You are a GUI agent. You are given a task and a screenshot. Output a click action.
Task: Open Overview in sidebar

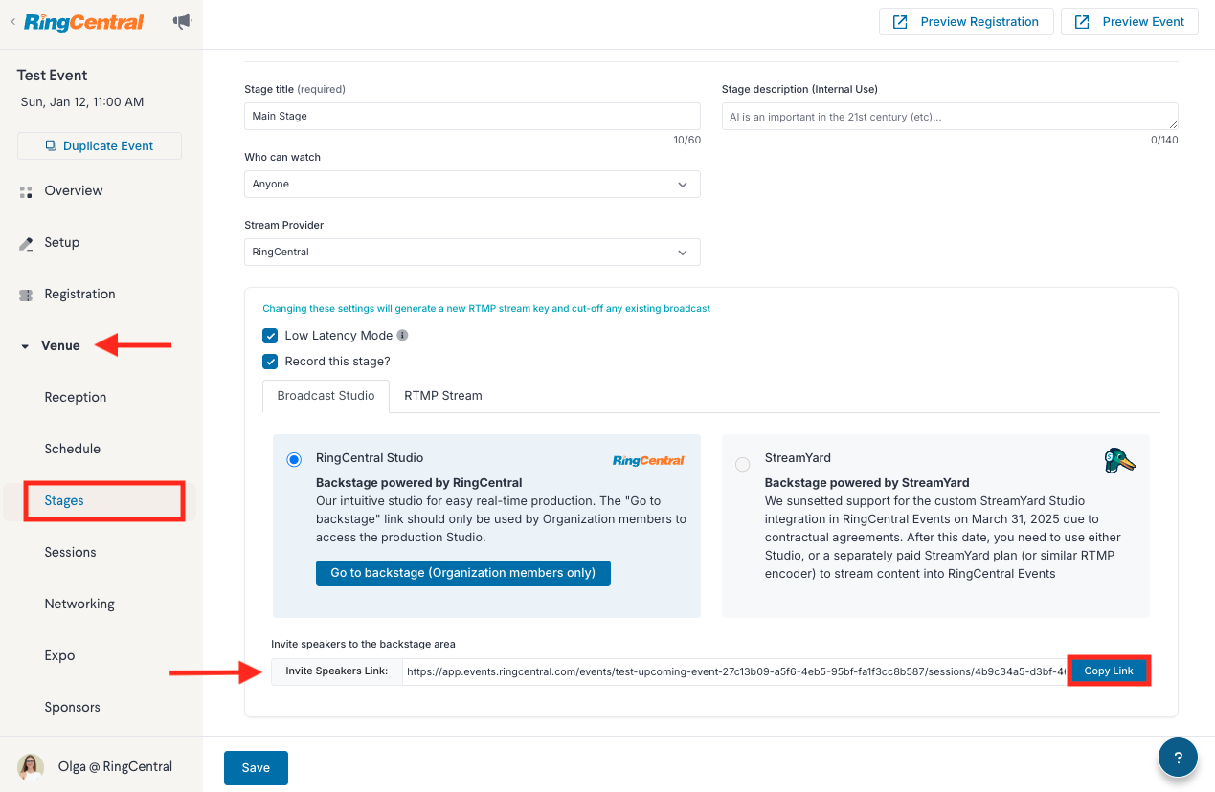74,190
